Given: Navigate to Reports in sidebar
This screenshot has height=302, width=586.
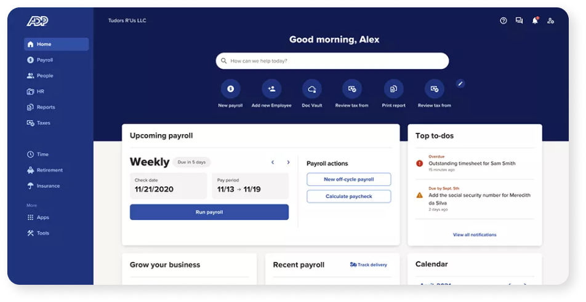Looking at the screenshot, I should click(46, 107).
